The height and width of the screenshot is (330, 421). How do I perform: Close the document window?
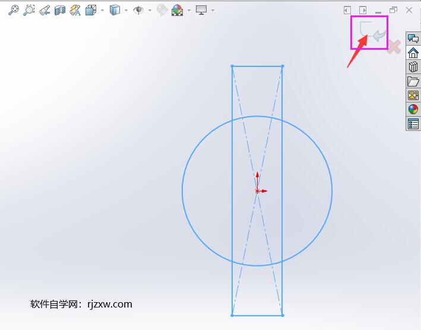click(409, 10)
